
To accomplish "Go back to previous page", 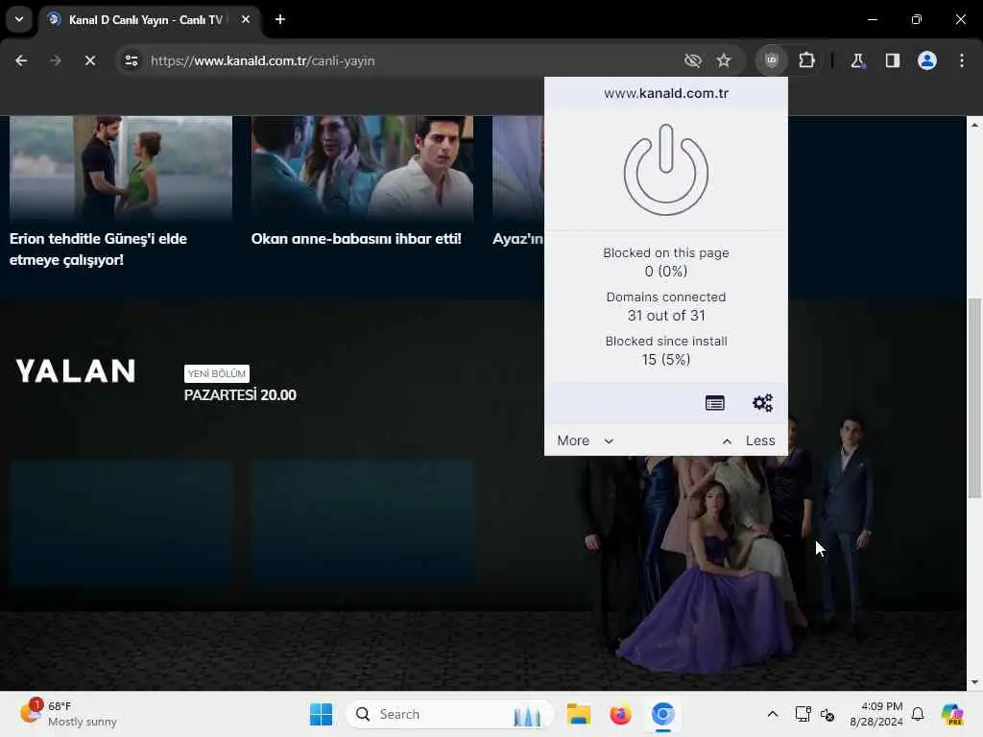I will click(x=21, y=60).
